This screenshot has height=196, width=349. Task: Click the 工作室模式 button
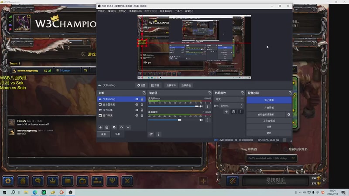tap(269, 121)
